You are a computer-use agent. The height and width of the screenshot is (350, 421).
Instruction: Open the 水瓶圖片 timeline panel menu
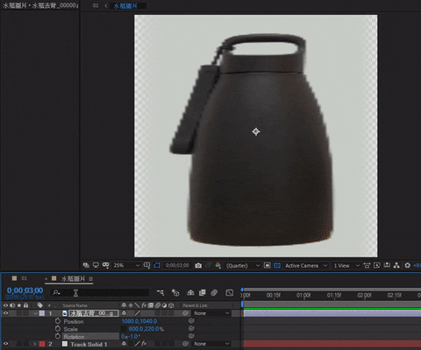pyautogui.click(x=90, y=279)
